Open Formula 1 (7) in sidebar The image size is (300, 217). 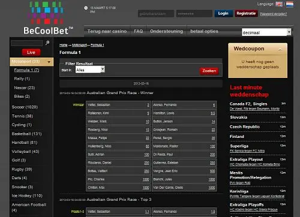click(x=26, y=70)
